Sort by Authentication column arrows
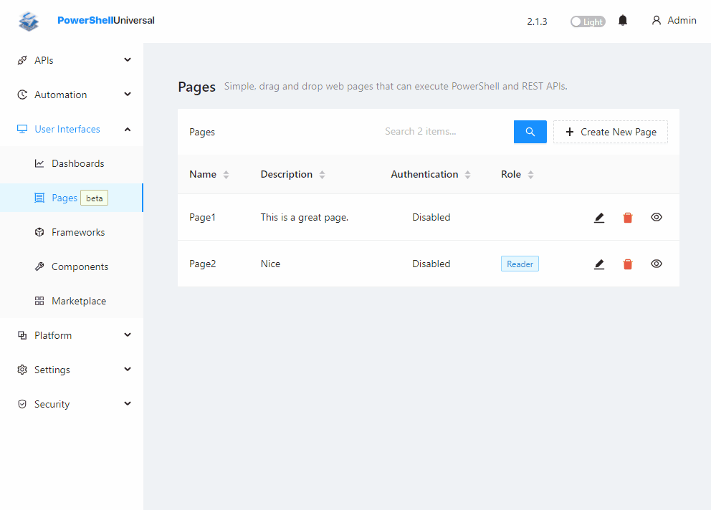The width and height of the screenshot is (711, 510). point(467,175)
